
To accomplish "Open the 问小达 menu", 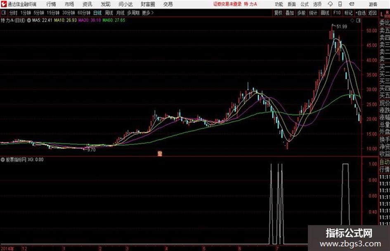I will click(x=125, y=4).
